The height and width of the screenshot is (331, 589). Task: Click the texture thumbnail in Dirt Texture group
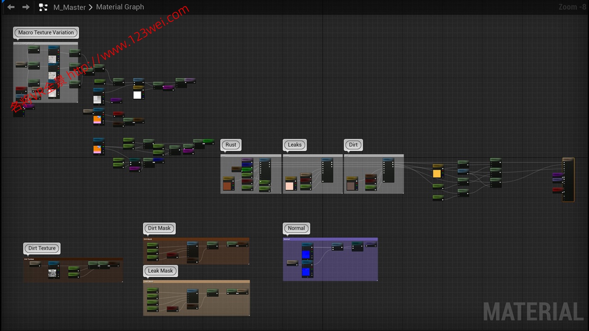click(52, 273)
